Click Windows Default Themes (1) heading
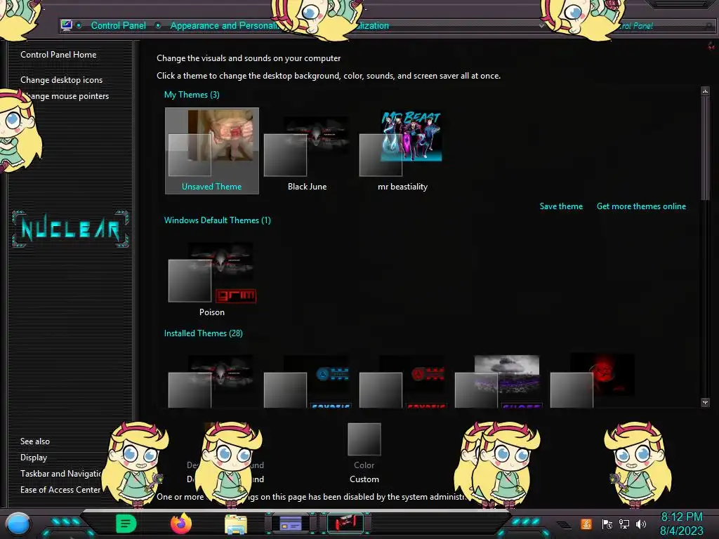The height and width of the screenshot is (539, 719). [x=218, y=220]
